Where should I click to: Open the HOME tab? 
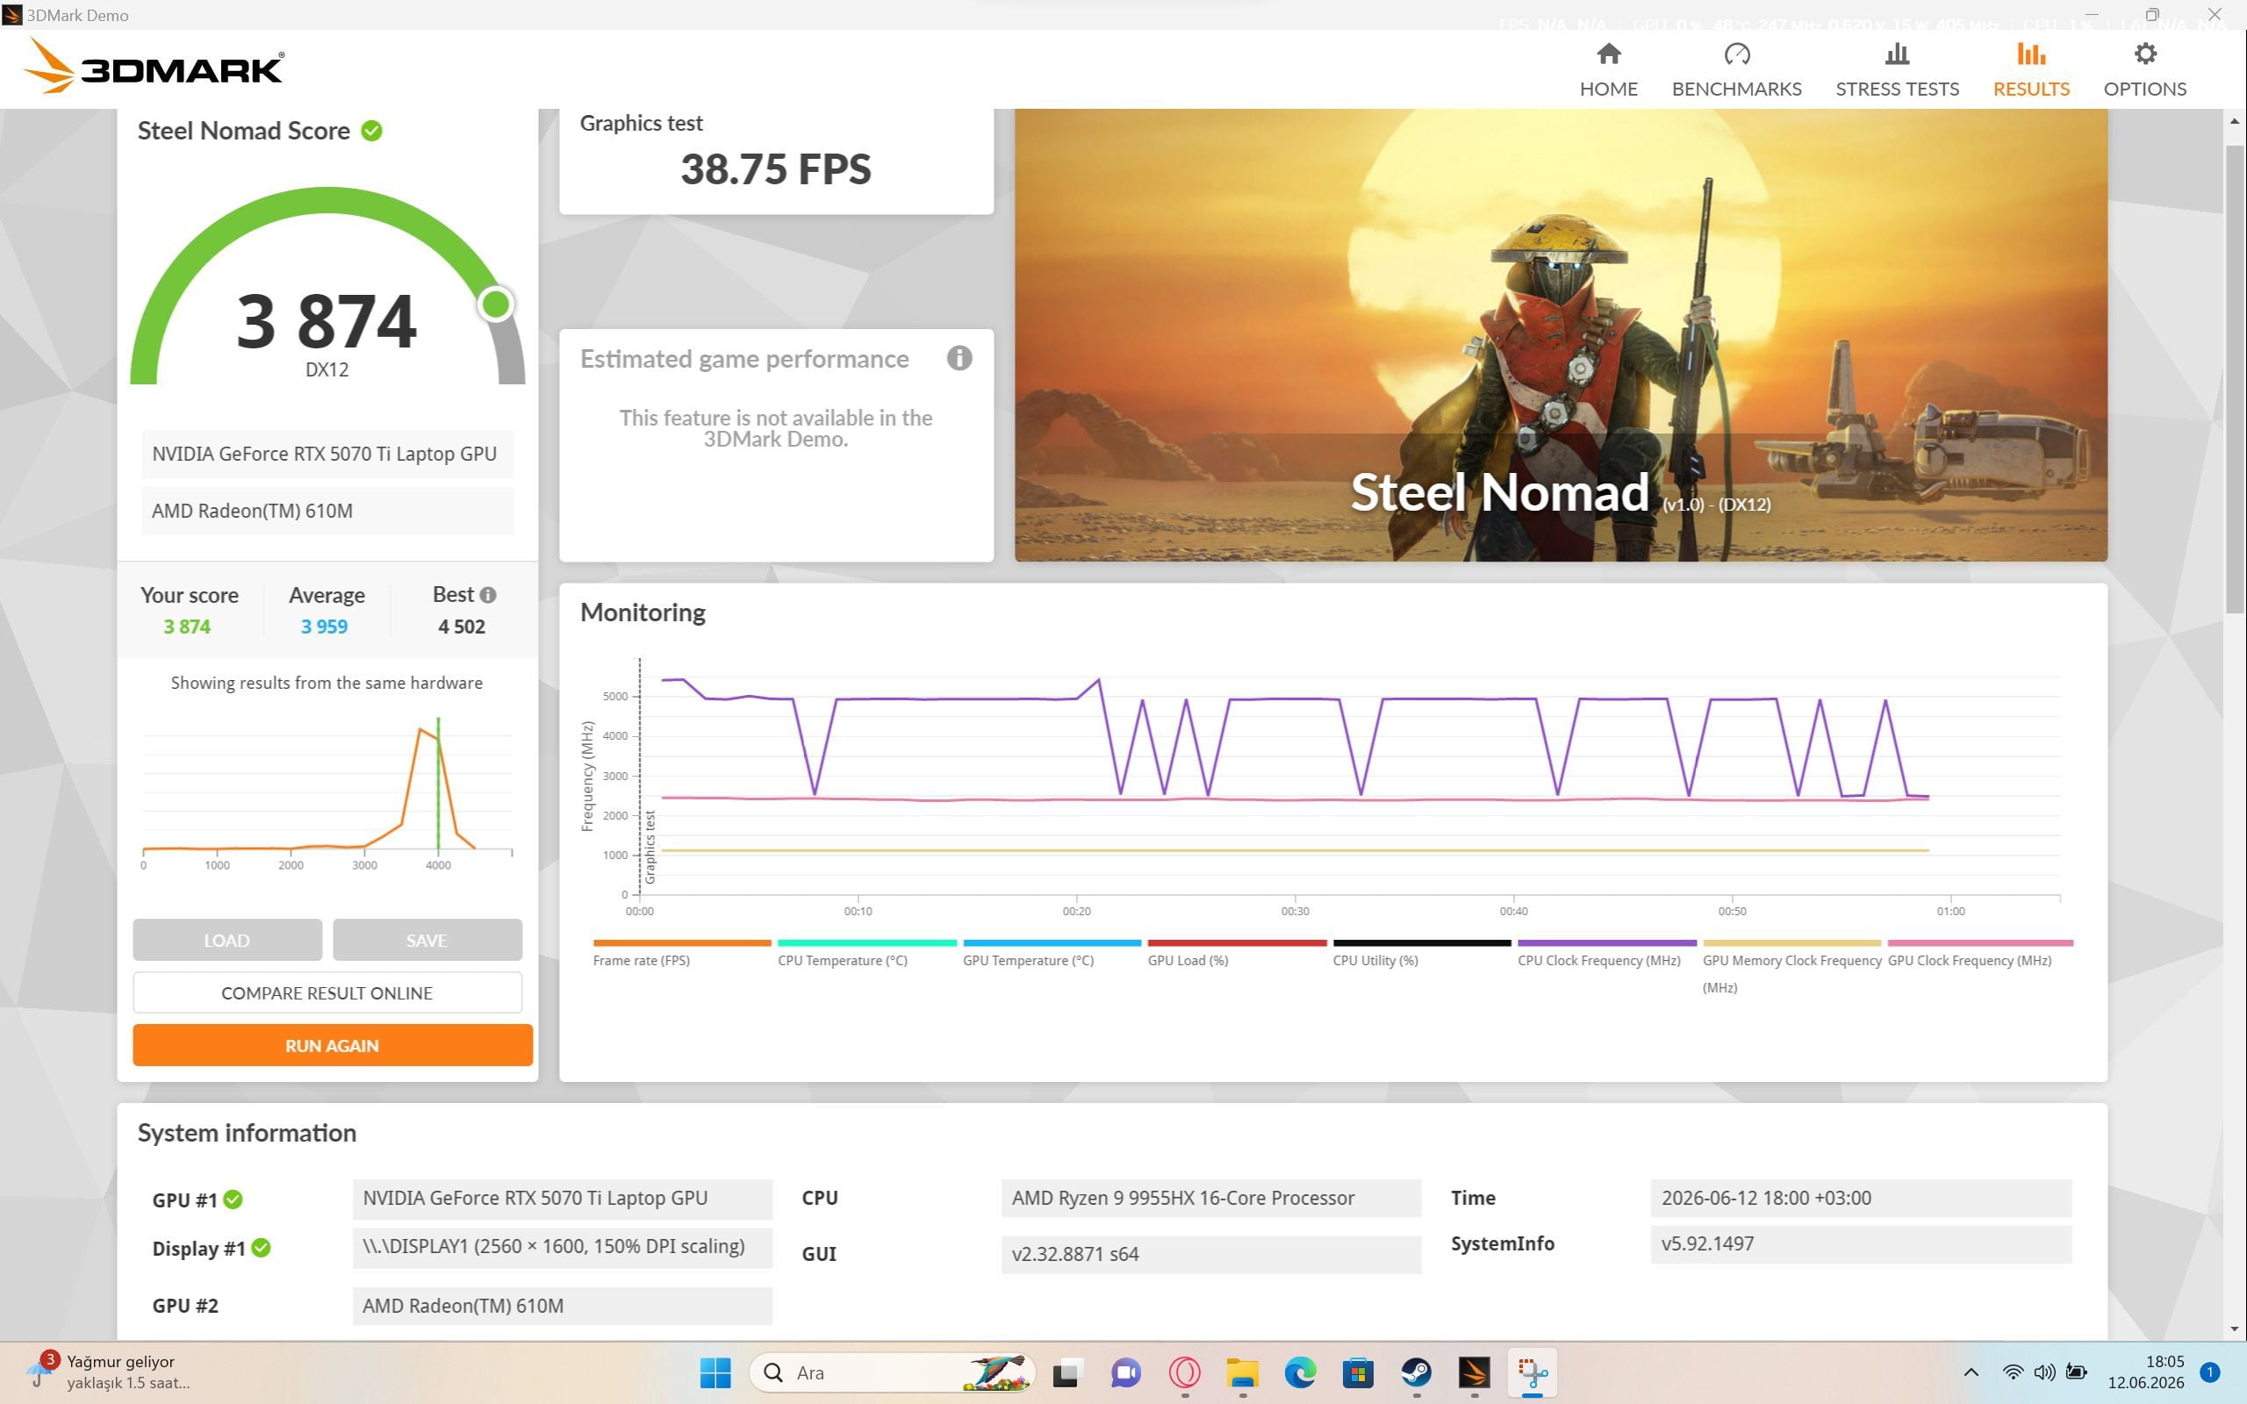click(x=1608, y=69)
